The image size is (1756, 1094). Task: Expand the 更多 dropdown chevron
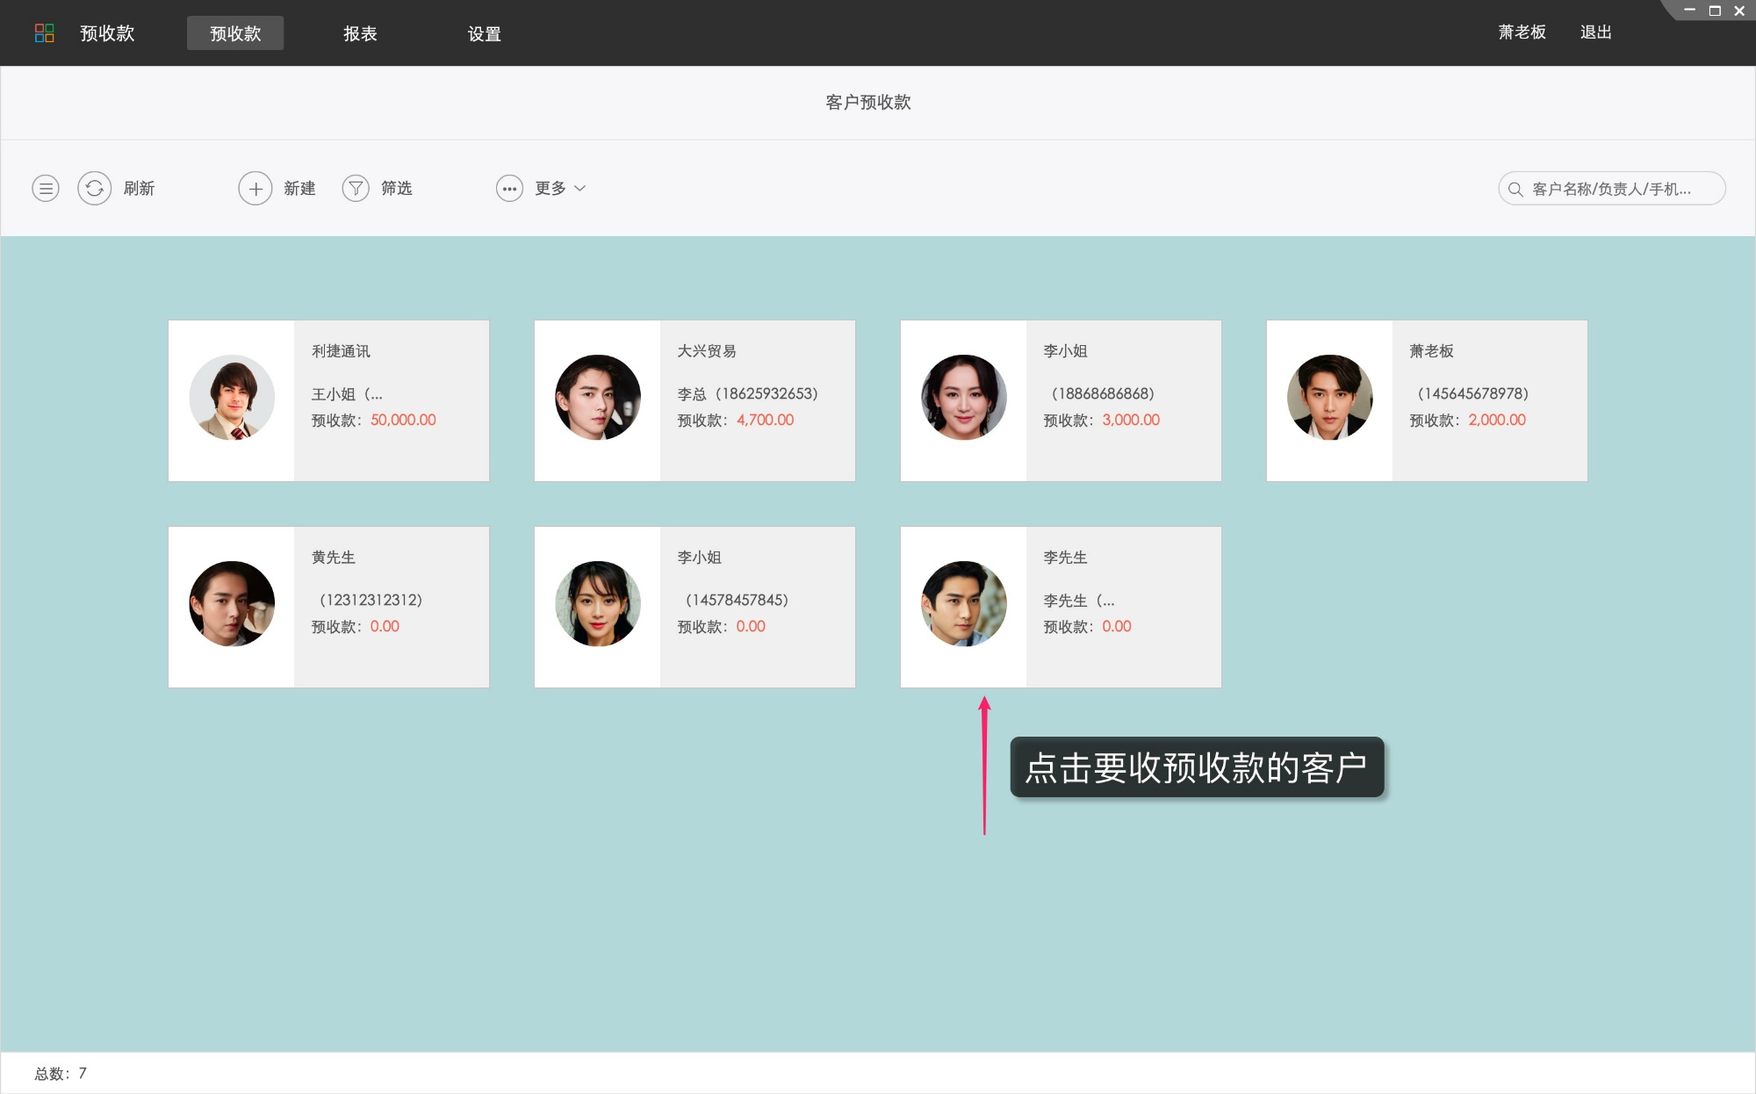click(580, 188)
